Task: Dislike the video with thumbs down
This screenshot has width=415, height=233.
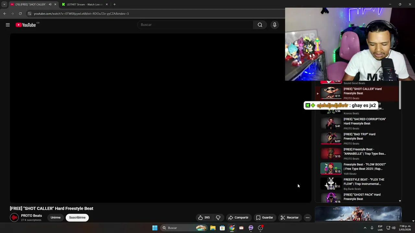Action: tap(218, 217)
